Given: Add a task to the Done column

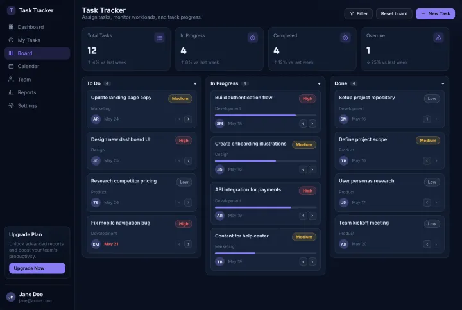Looking at the screenshot, I should [x=443, y=83].
